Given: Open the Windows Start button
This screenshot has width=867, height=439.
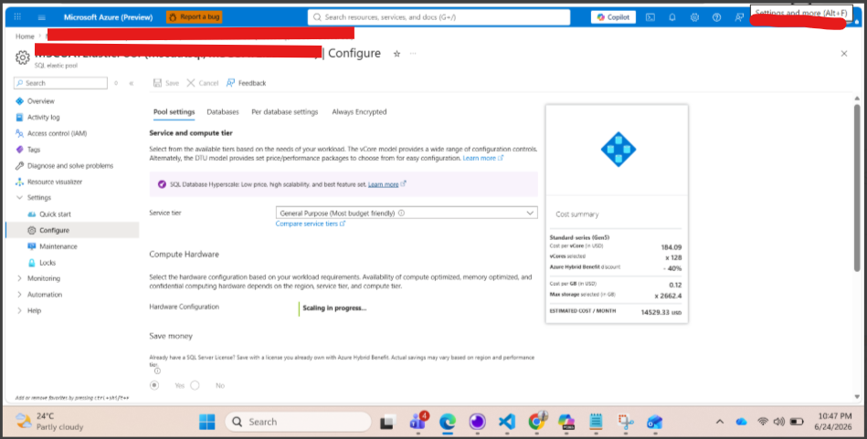Looking at the screenshot, I should (207, 422).
